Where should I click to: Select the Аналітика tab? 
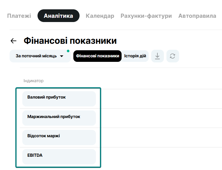click(x=58, y=16)
